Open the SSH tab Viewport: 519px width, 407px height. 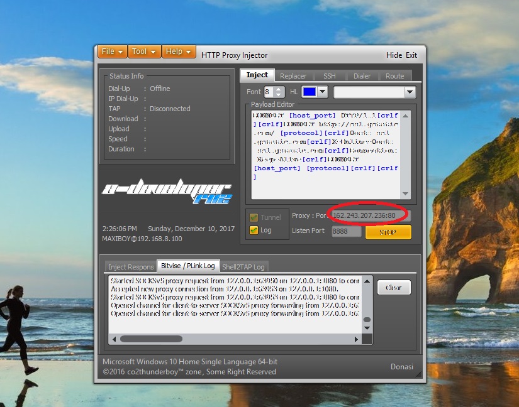330,75
